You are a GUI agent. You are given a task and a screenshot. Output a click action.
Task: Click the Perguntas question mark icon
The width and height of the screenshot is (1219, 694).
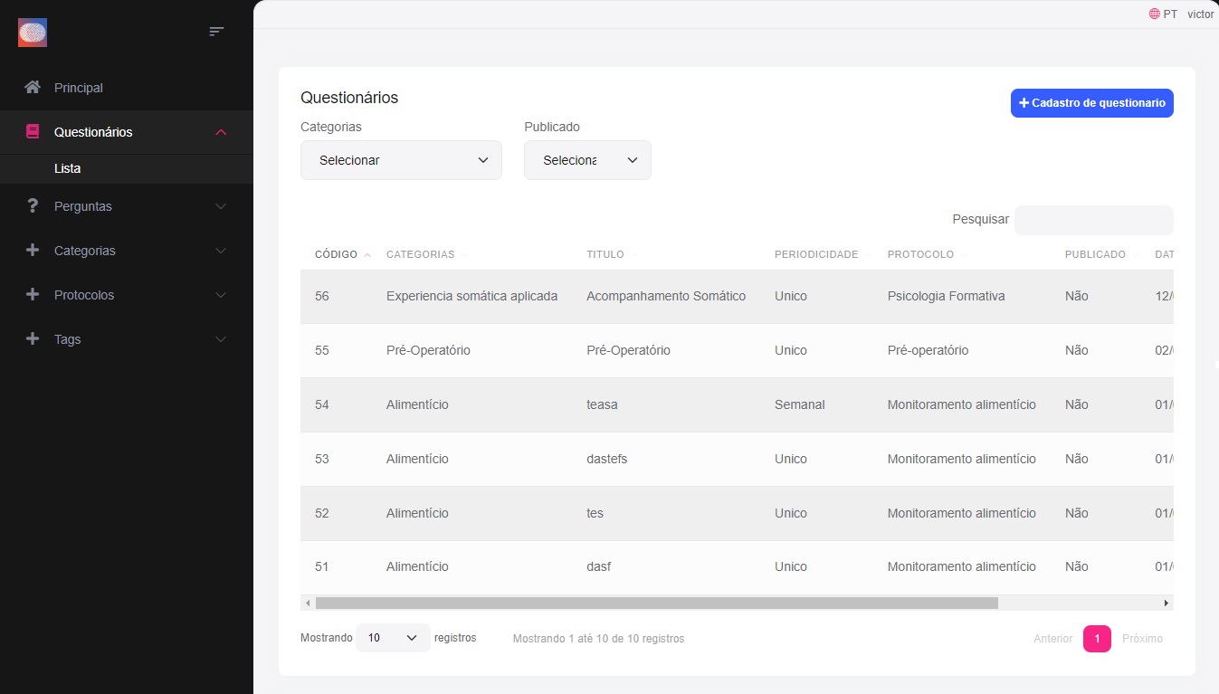click(x=33, y=206)
